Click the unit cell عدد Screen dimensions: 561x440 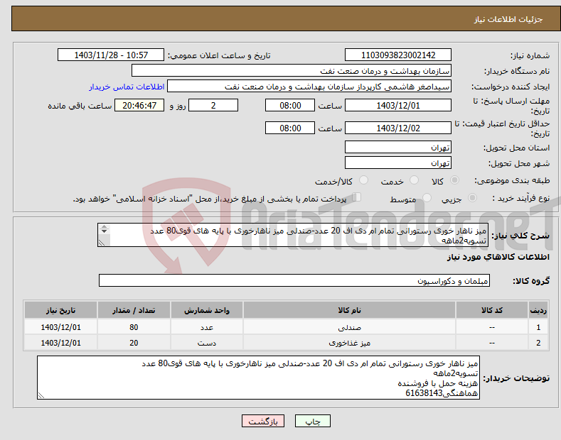(207, 326)
